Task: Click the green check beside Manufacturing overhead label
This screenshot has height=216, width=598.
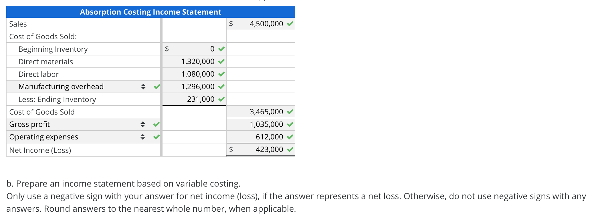Action: (x=156, y=86)
